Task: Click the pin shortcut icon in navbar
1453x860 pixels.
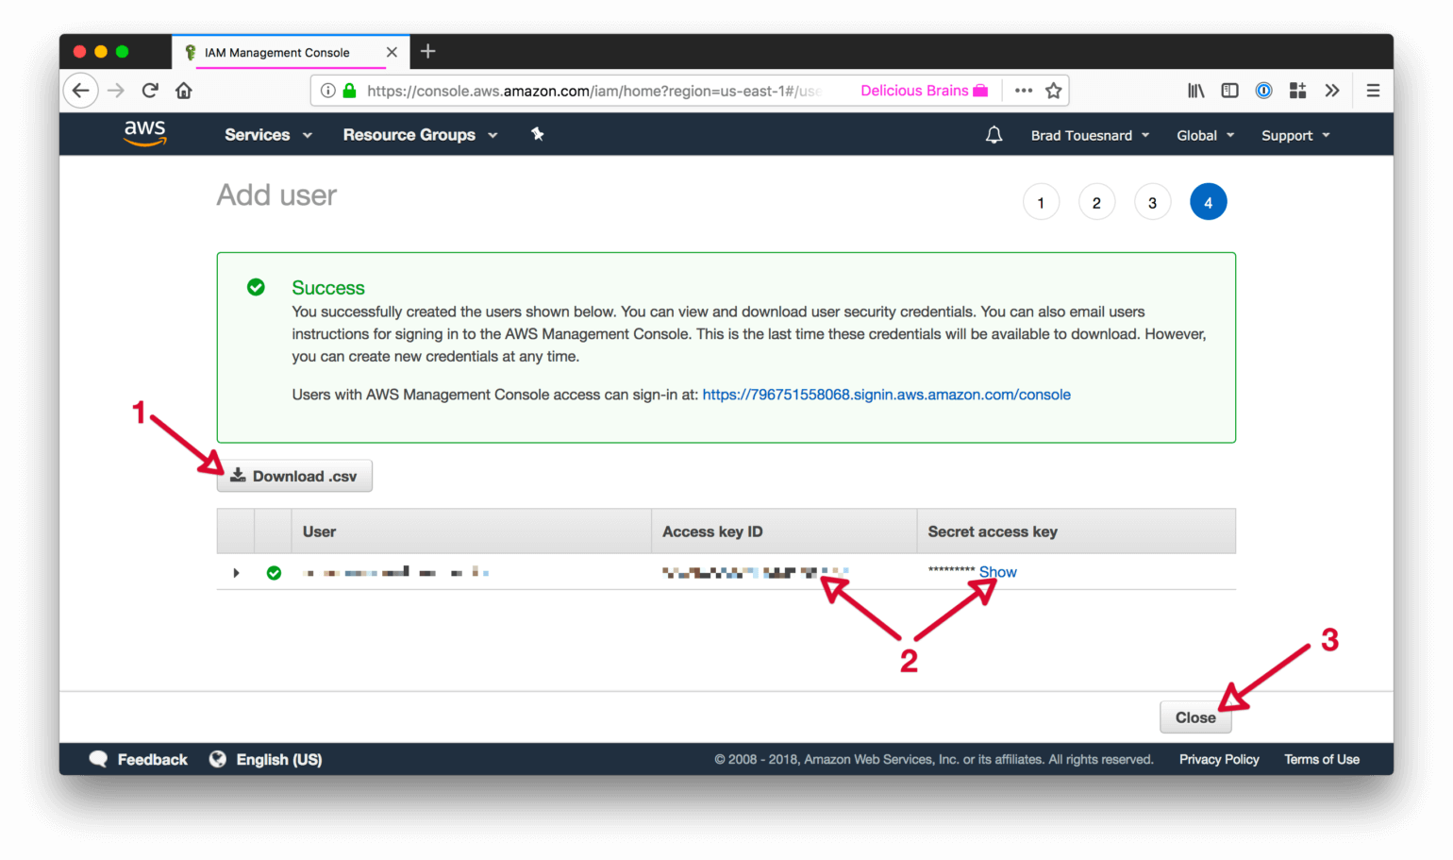Action: tap(538, 134)
